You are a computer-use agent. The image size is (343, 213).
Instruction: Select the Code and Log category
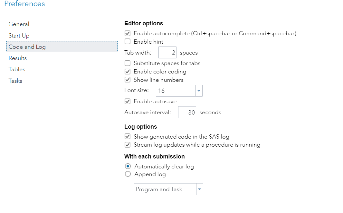pos(27,47)
